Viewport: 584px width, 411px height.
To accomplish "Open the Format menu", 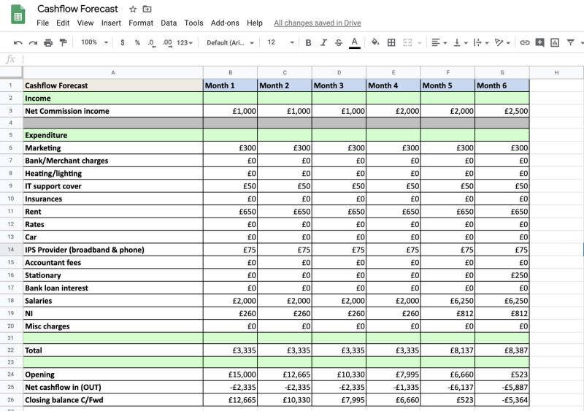I will (x=141, y=23).
